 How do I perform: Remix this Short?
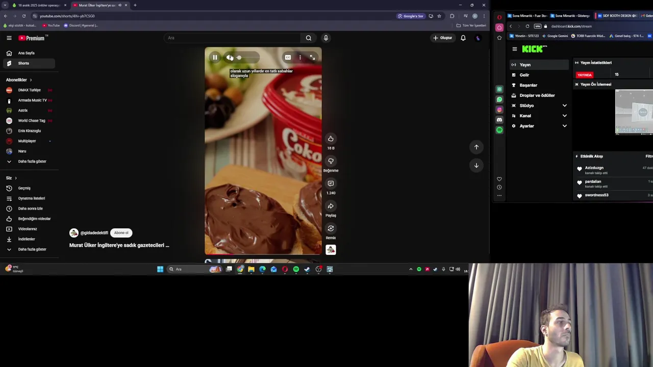coord(331,228)
